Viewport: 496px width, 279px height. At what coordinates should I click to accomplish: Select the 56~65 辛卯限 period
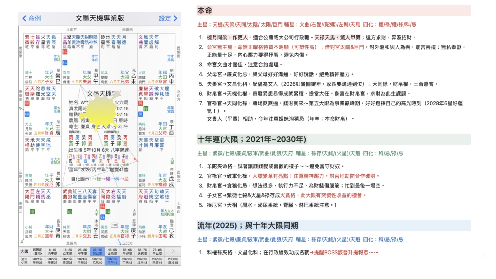click(127, 251)
